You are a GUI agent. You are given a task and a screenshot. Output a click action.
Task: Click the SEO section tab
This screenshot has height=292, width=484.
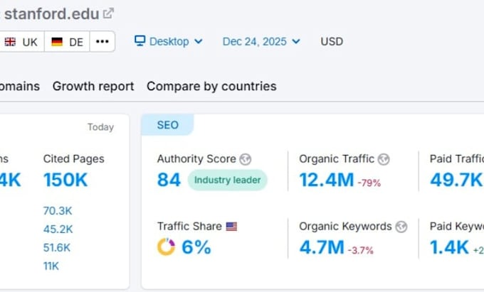pyautogui.click(x=167, y=125)
